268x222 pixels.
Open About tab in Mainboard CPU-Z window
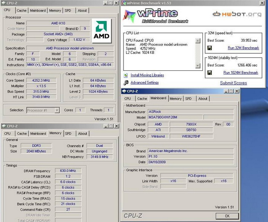203,99
